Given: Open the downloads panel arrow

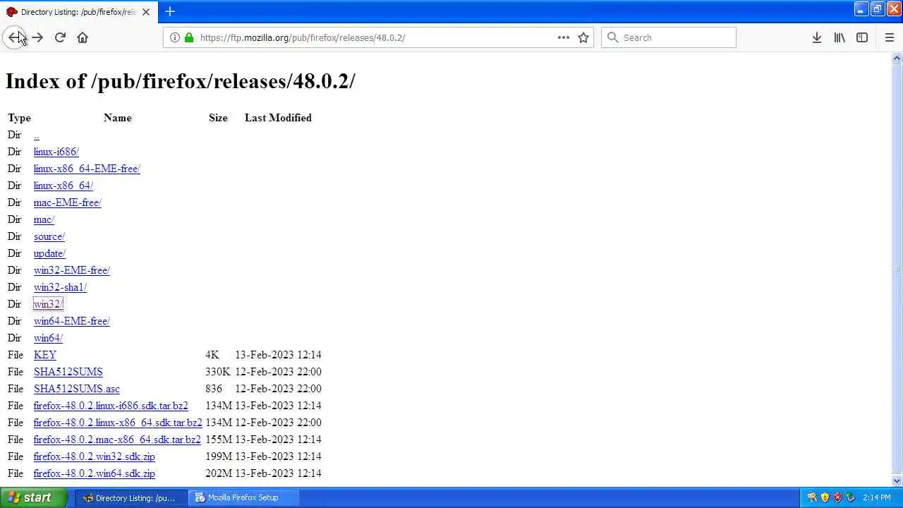Looking at the screenshot, I should (817, 37).
